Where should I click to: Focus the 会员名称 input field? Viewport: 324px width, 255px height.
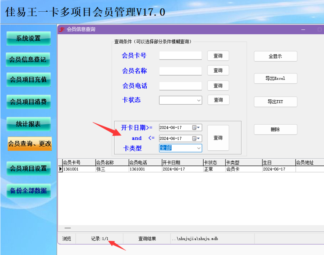point(180,71)
